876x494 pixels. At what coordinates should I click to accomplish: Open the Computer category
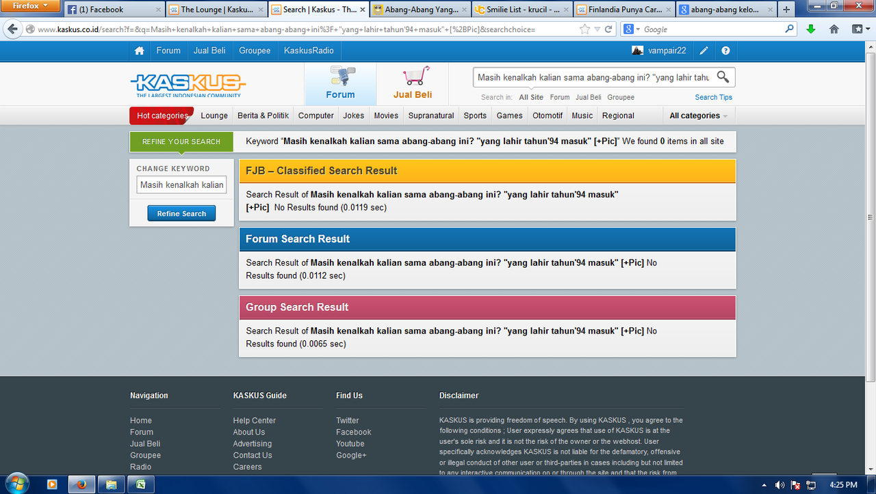[316, 115]
